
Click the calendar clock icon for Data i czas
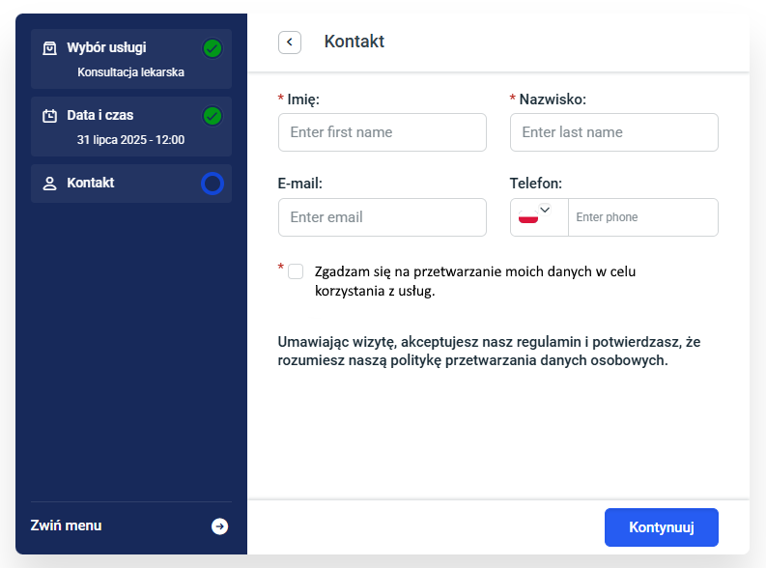[50, 116]
